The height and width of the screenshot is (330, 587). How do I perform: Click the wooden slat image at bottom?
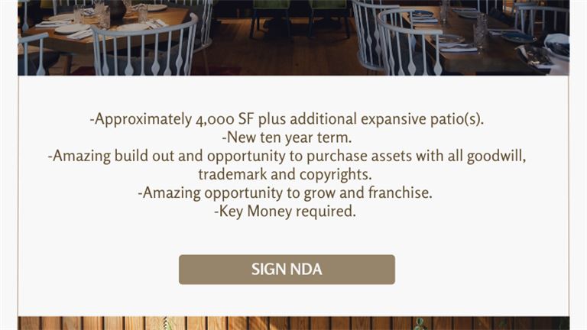293,323
